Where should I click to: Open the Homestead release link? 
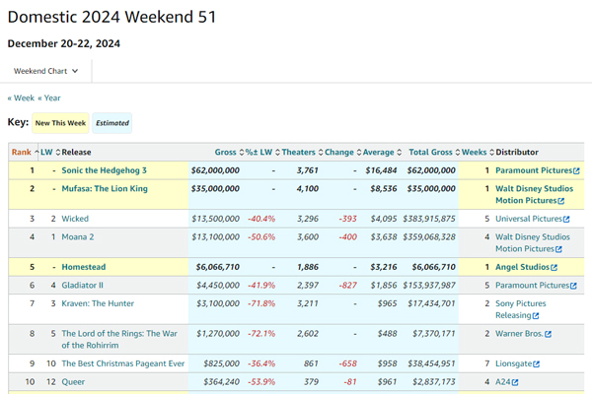coord(84,267)
